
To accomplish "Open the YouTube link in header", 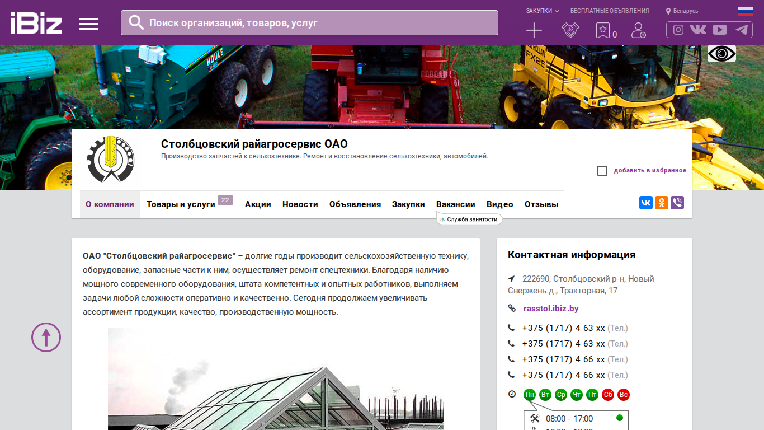I will 720,30.
